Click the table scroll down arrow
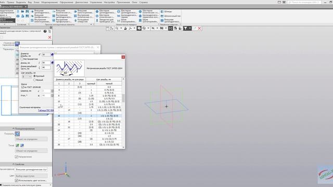 click(123, 147)
